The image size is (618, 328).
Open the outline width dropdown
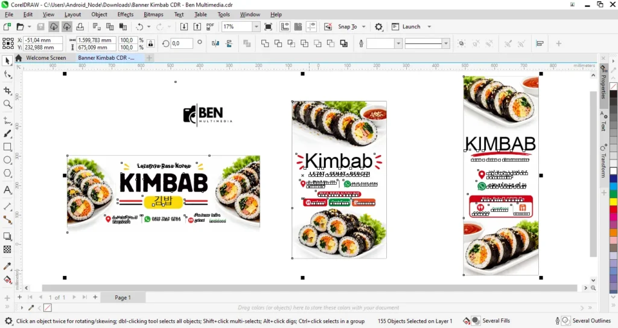click(398, 43)
